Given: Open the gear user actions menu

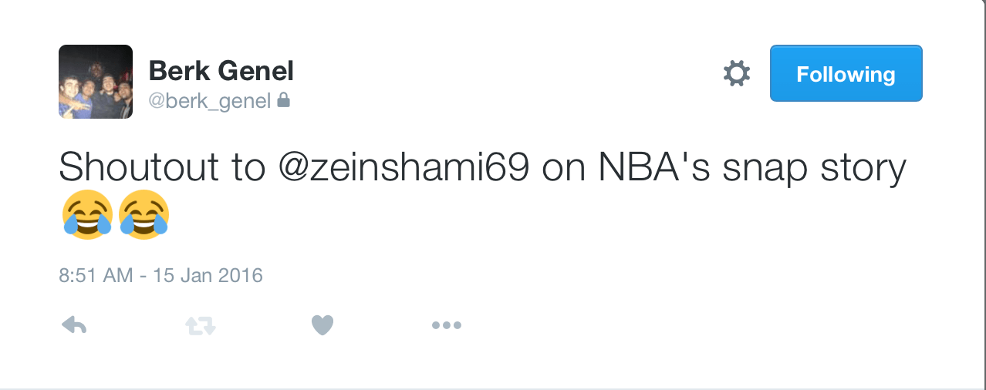Looking at the screenshot, I should [736, 74].
